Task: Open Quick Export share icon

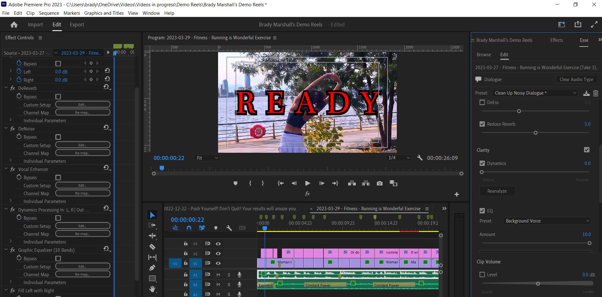Action: tap(578, 24)
